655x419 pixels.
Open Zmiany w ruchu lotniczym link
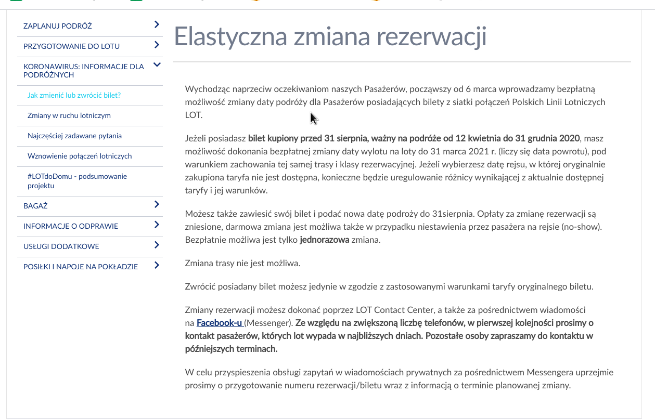click(69, 116)
